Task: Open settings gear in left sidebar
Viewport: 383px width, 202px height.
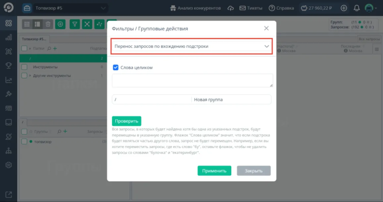Action: (8, 165)
